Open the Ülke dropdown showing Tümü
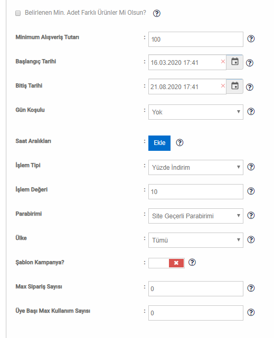This screenshot has width=274, height=338. [x=196, y=240]
